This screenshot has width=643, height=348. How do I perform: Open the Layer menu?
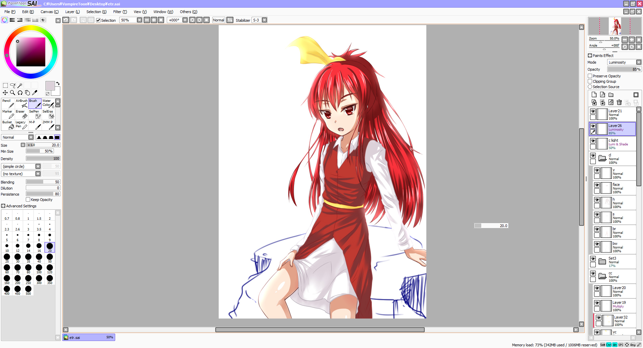72,12
